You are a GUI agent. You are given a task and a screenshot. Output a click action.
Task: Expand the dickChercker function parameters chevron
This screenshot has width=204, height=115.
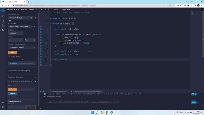(35, 89)
